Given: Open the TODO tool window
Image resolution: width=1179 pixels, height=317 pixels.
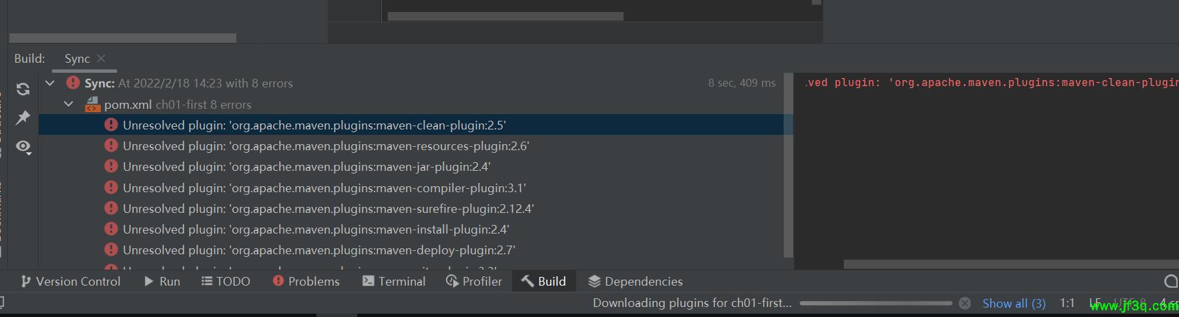Looking at the screenshot, I should point(226,282).
